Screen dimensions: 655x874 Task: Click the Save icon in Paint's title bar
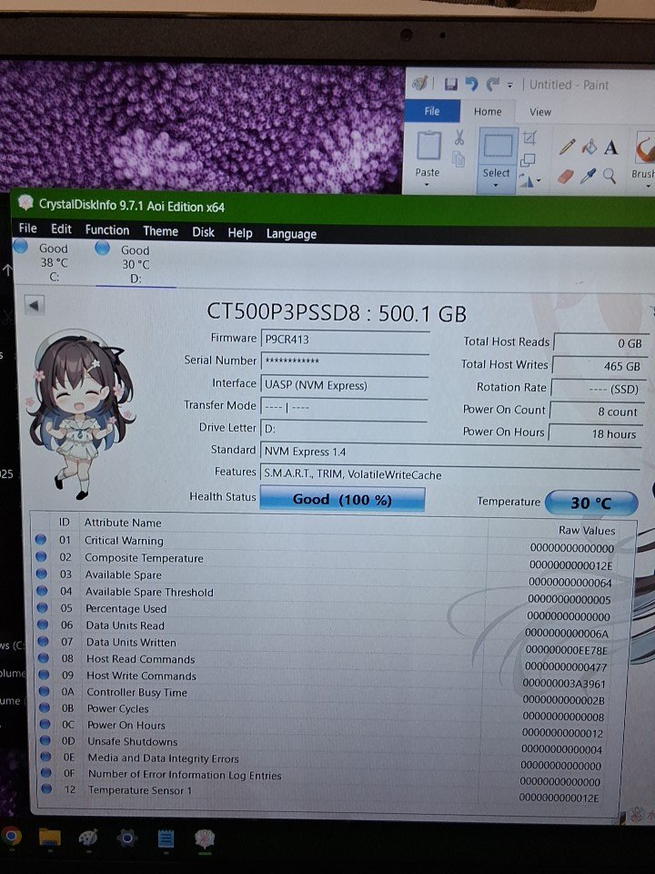point(450,84)
